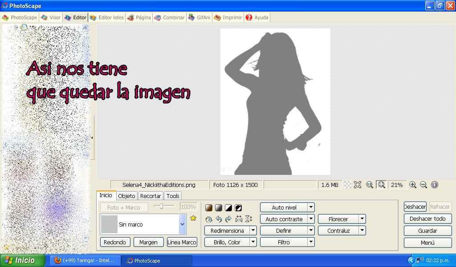
Task: Open the photo information icon
Action: pos(435,185)
